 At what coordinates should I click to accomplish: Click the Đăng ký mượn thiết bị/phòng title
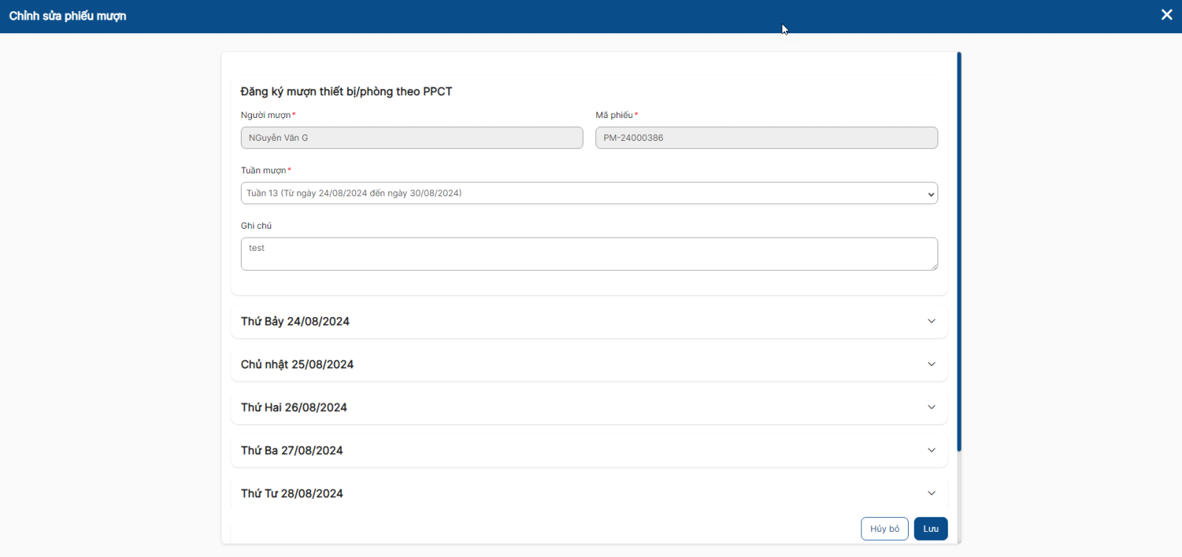[x=346, y=91]
